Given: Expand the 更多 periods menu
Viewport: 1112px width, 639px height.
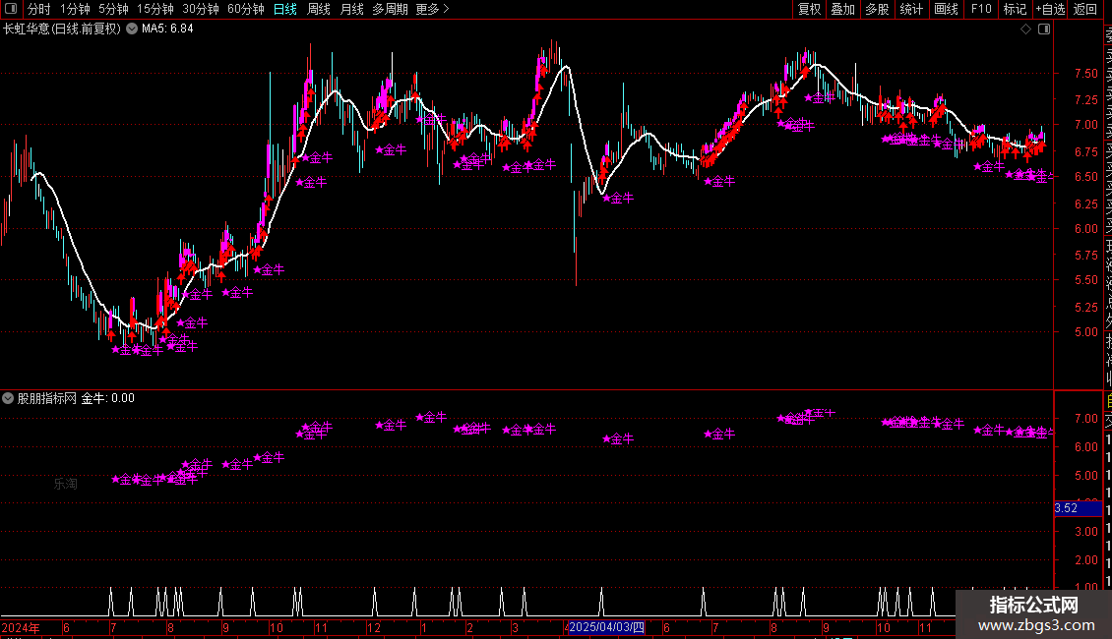Looking at the screenshot, I should point(432,9).
